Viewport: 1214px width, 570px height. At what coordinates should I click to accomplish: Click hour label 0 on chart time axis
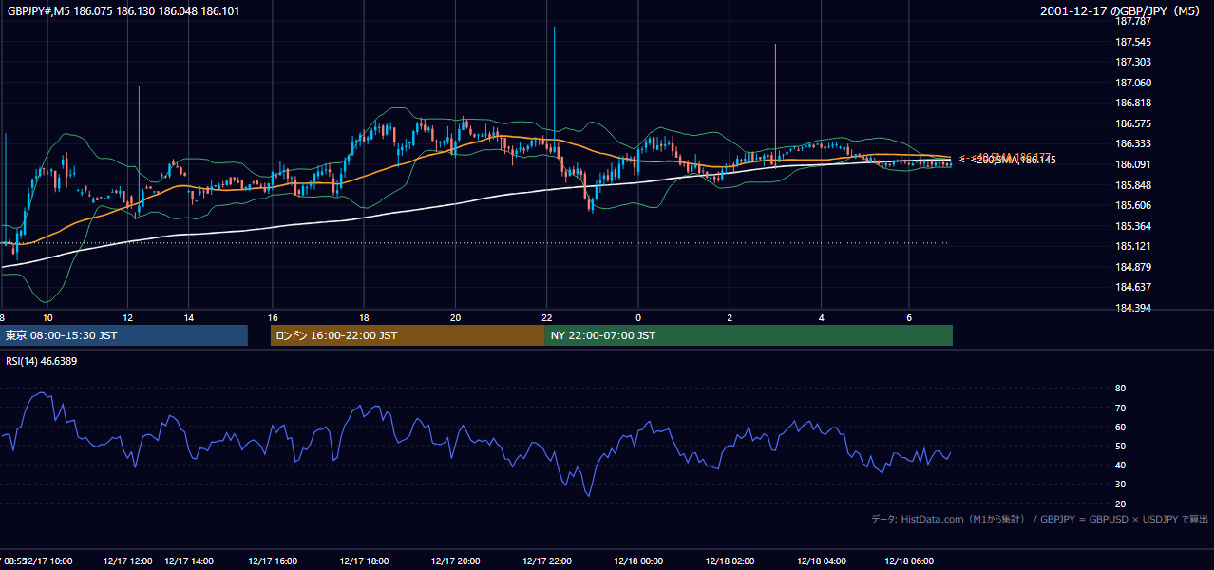coord(638,317)
